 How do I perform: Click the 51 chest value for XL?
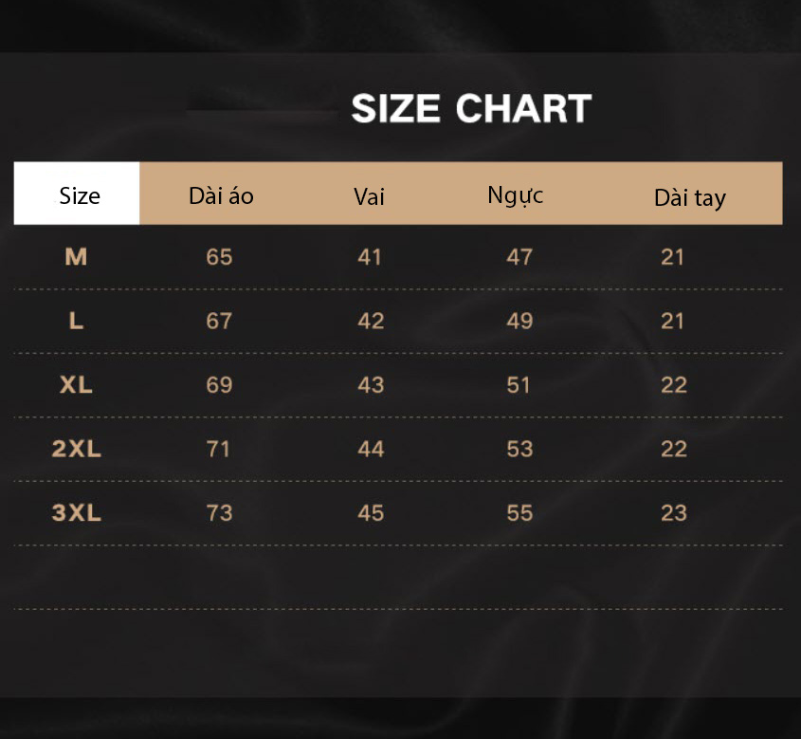(x=519, y=385)
